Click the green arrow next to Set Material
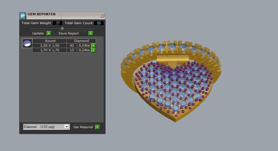The image size is (278, 151). click(97, 127)
